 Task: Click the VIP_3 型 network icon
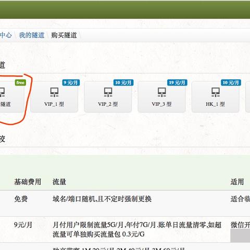[162, 92]
